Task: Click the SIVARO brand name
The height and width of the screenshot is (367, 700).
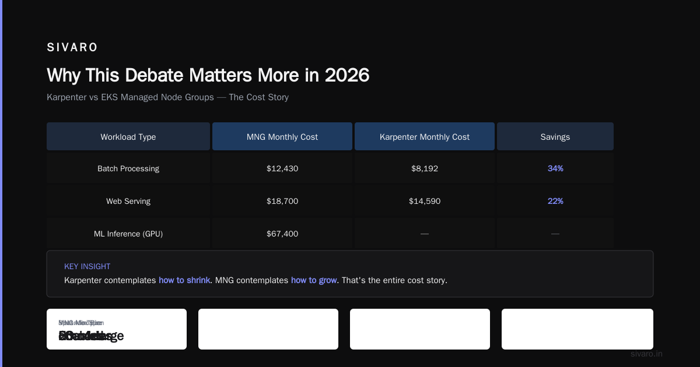Action: [x=72, y=48]
